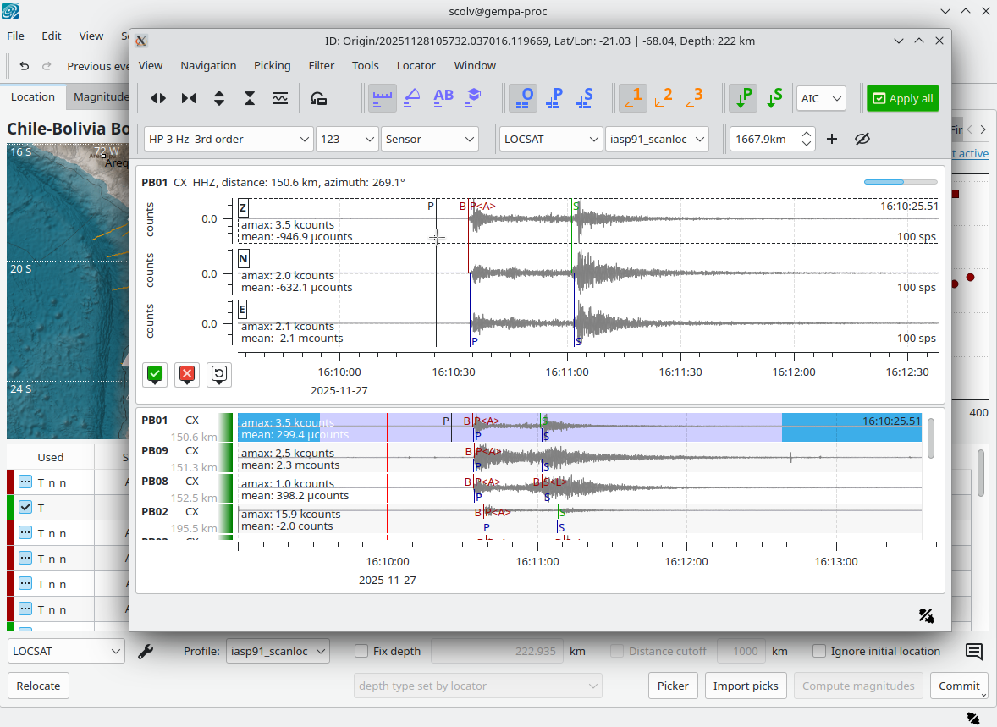Viewport: 997px width, 727px height.
Task: Open the HP 3 Hz 3rd order filter dropdown
Action: click(228, 139)
